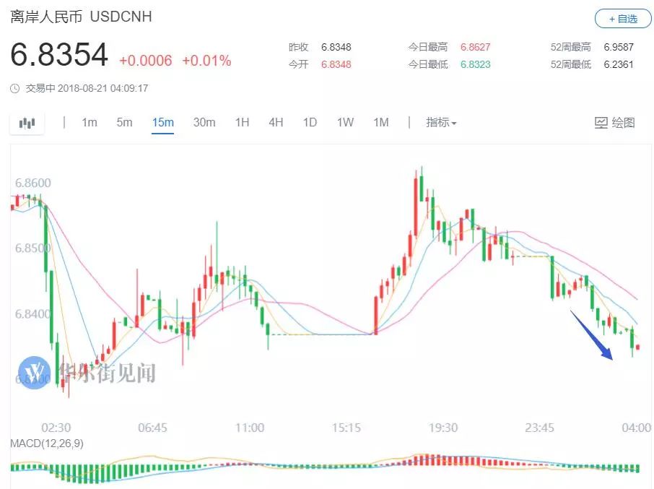Select the 1W interval
This screenshot has width=654, height=489.
click(345, 122)
